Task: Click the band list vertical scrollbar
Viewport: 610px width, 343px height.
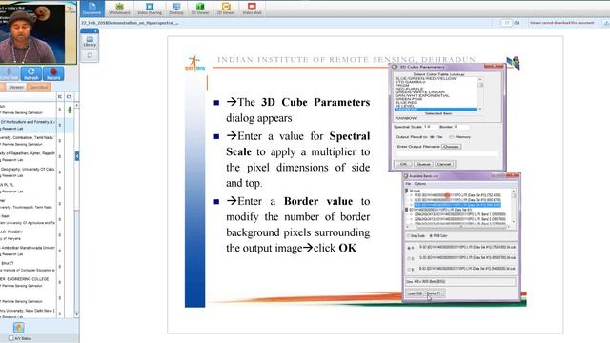Action: 514,207
